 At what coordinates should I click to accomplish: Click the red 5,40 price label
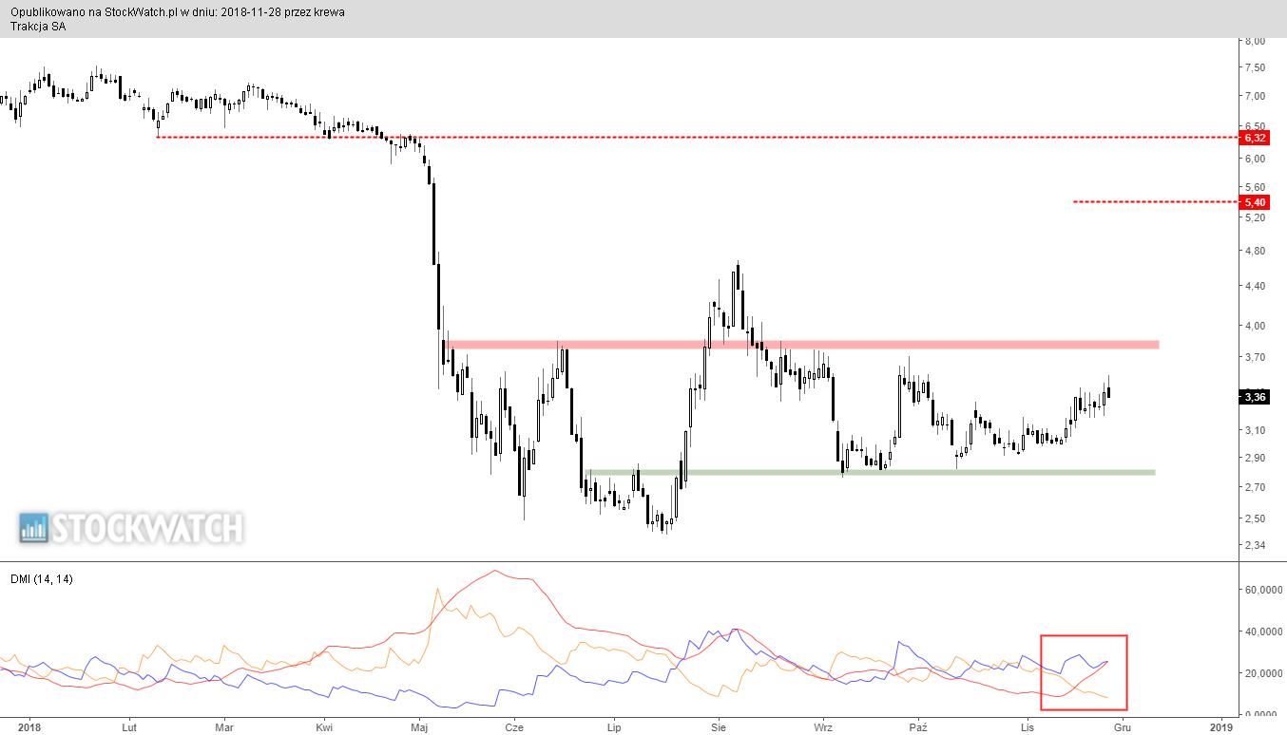(1255, 202)
